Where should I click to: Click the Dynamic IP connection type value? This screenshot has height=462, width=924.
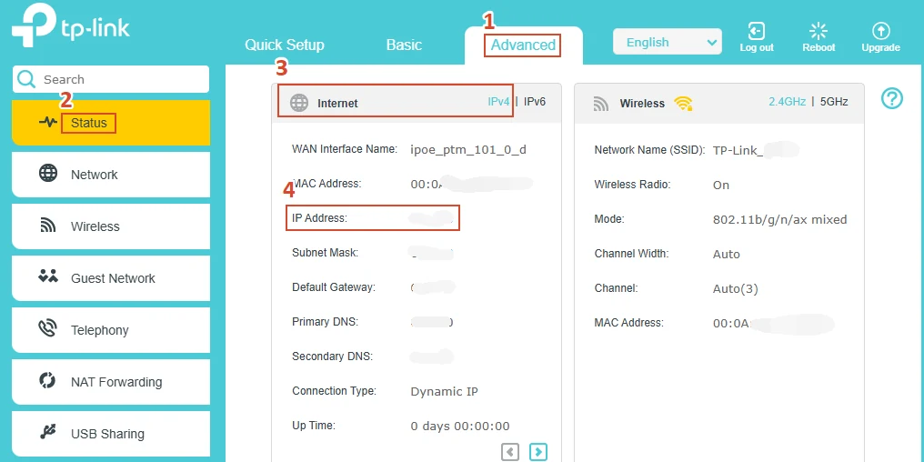tap(445, 391)
